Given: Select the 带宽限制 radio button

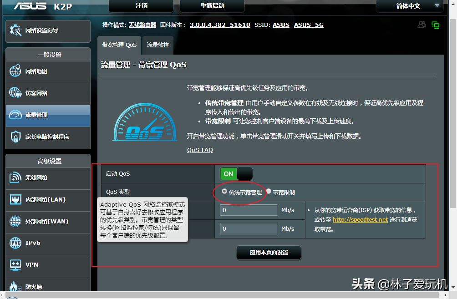Looking at the screenshot, I should [x=269, y=192].
